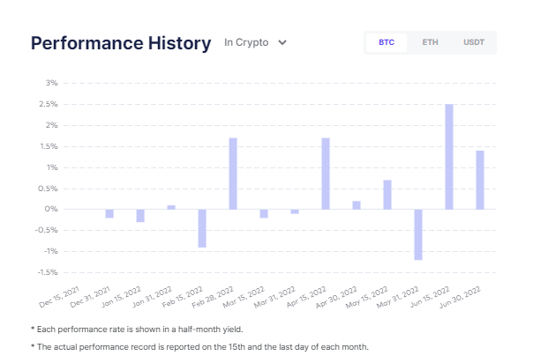
Task: Open the In Crypto dropdown
Action: (255, 42)
